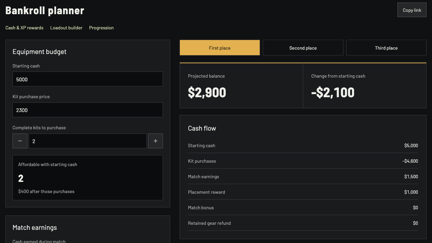Click the minus button for kit quantity

pos(20,141)
